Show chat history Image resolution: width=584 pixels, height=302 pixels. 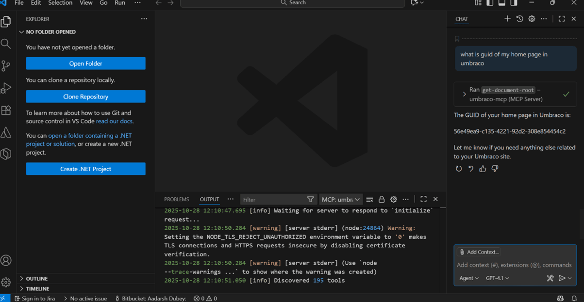click(x=519, y=19)
